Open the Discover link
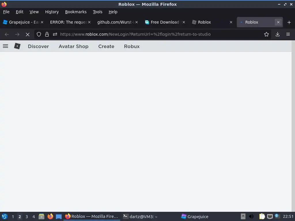Image resolution: width=295 pixels, height=221 pixels. [38, 46]
